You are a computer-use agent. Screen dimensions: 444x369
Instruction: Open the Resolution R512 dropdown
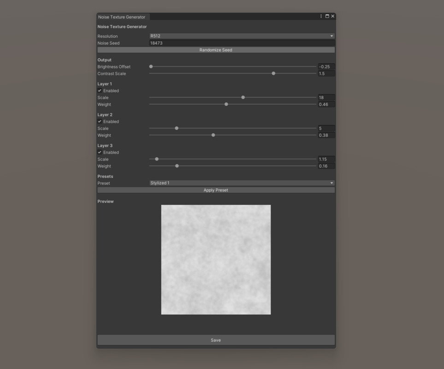coord(242,36)
